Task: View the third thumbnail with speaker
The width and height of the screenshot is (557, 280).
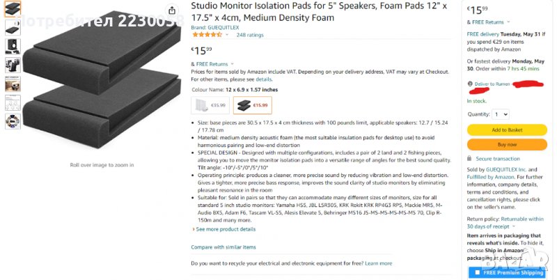Action: [13, 47]
